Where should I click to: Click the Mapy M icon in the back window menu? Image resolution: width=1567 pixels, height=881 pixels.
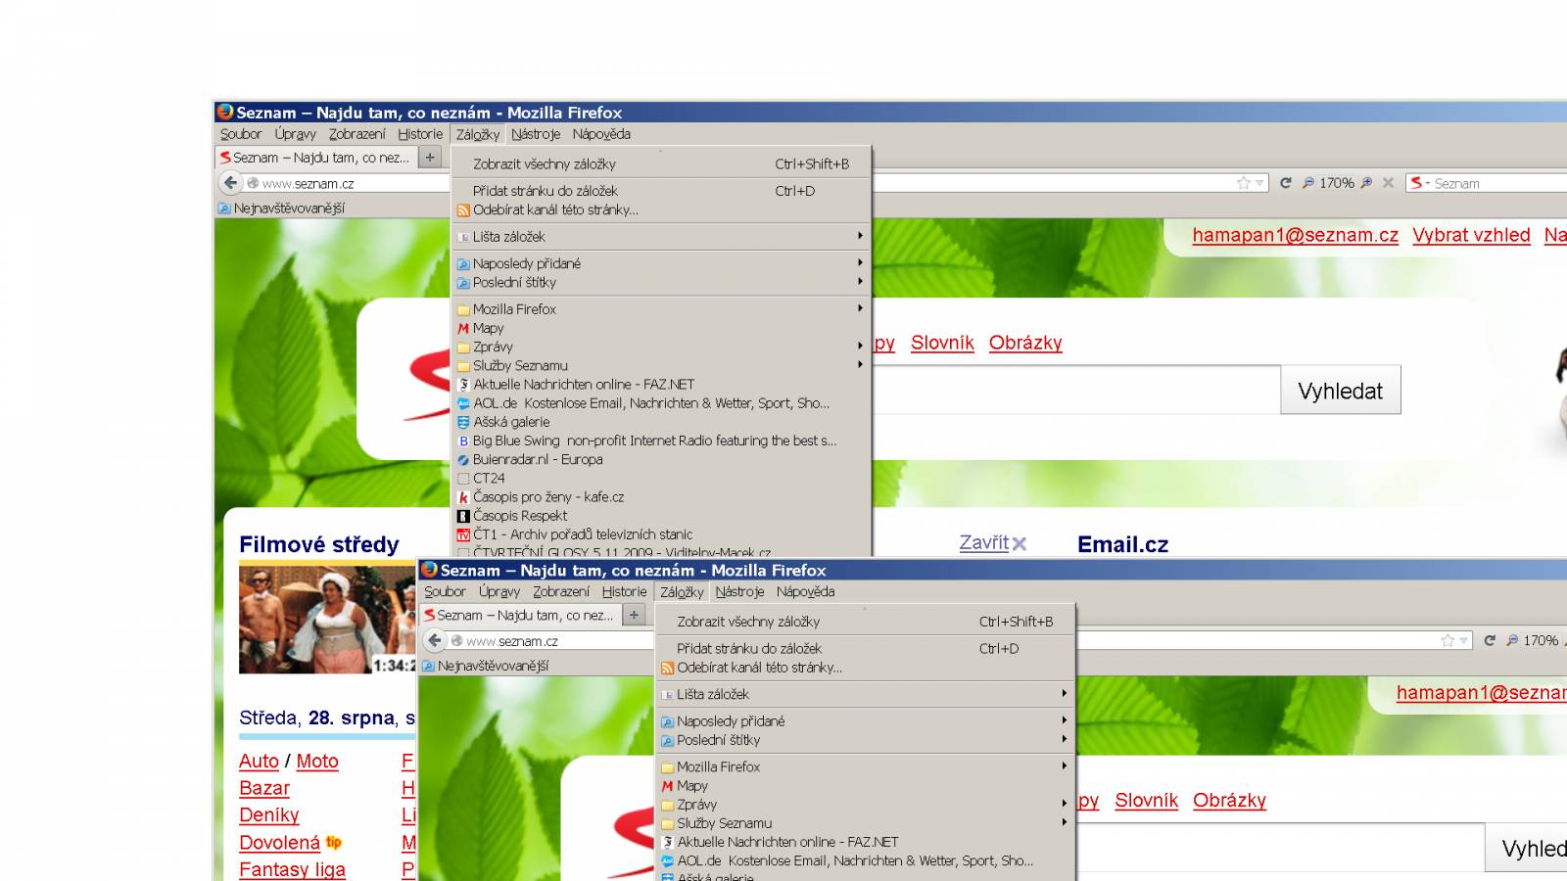(463, 328)
